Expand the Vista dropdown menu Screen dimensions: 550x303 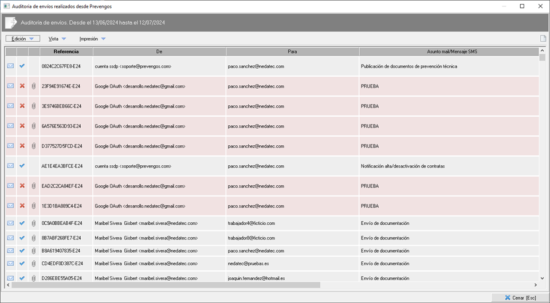[57, 39]
